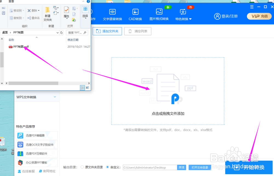Click 添加文件夹 to add files
Viewport: 274px width, 176px height.
coord(107,31)
